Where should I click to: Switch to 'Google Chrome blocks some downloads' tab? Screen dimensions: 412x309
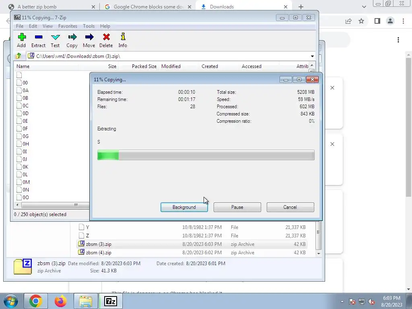coord(148,7)
